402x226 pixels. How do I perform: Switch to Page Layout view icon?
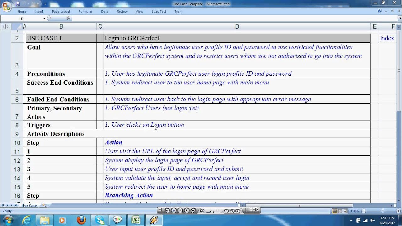pos(340,211)
